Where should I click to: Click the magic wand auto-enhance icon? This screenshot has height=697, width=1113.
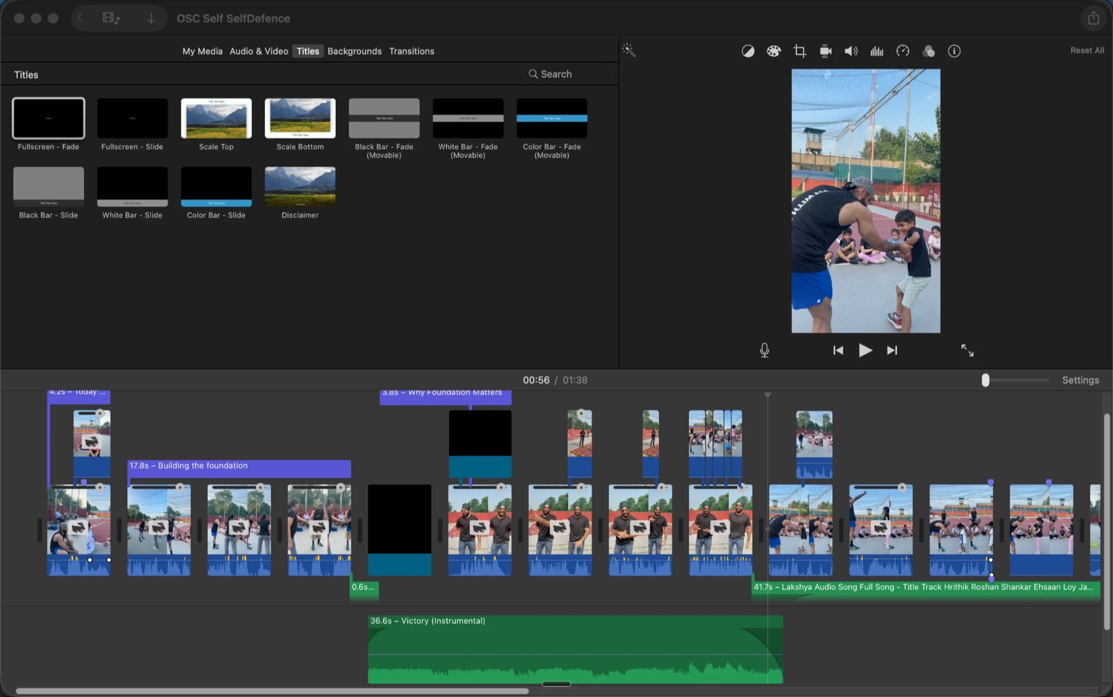629,51
